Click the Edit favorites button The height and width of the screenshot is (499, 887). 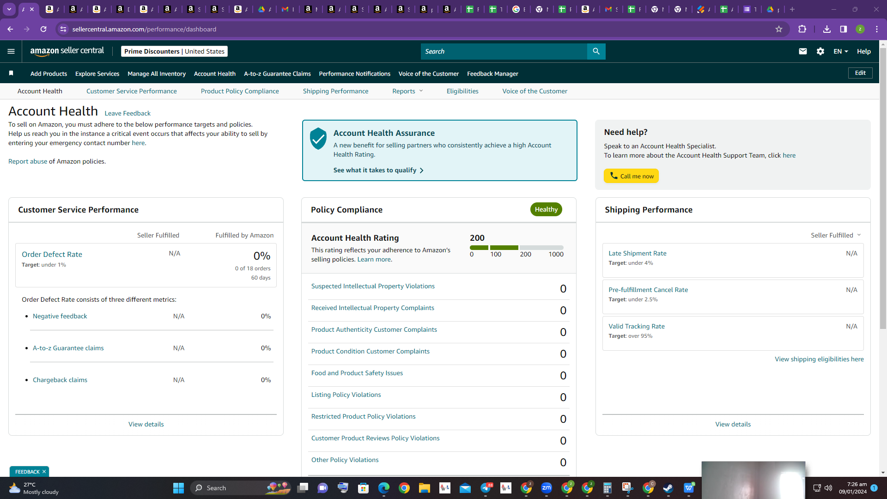(x=860, y=73)
